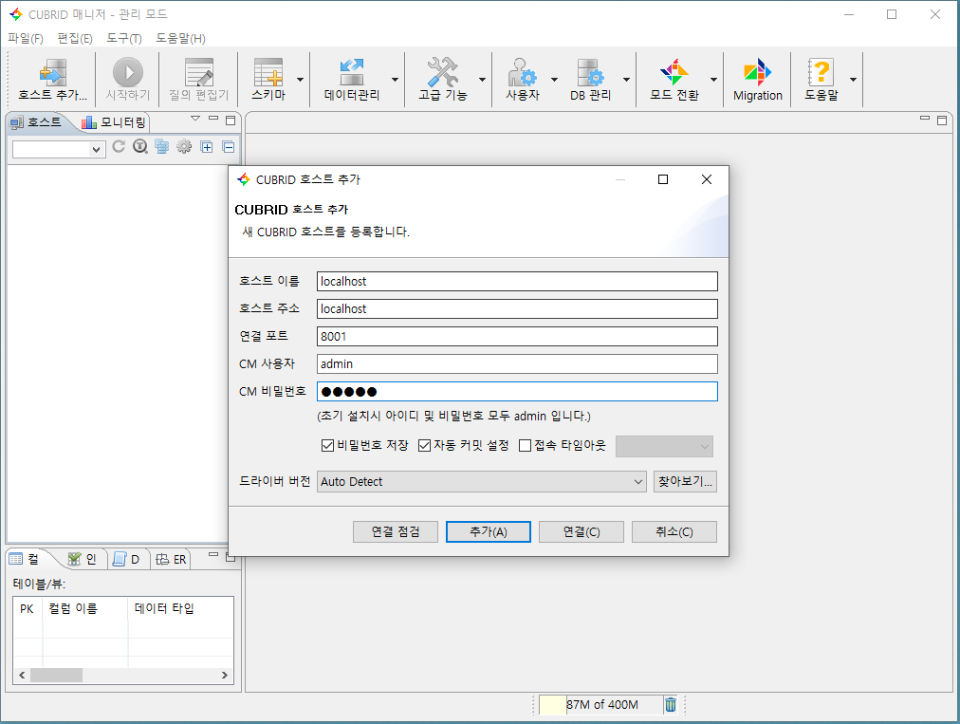
Task: Launch the Migration toolbar icon
Action: [x=757, y=72]
